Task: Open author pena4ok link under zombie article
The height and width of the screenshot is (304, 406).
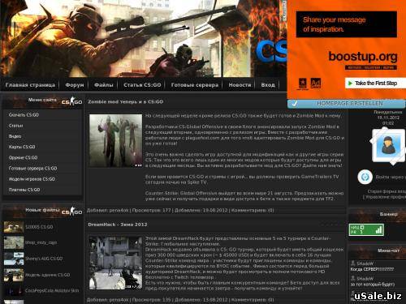Action: click(x=119, y=210)
